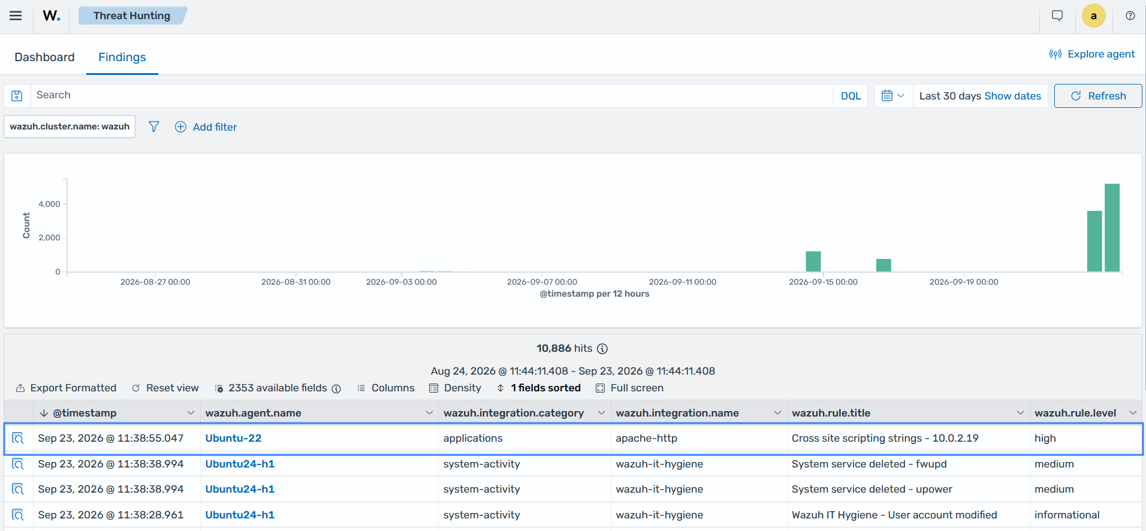
Task: Click the saved query disk icon
Action: tap(17, 96)
